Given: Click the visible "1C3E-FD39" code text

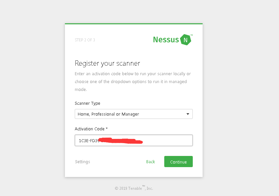Looking at the screenshot, I should 89,141.
